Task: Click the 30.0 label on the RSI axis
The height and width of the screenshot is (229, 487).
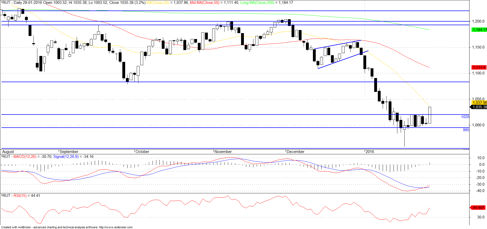Action: click(x=481, y=217)
